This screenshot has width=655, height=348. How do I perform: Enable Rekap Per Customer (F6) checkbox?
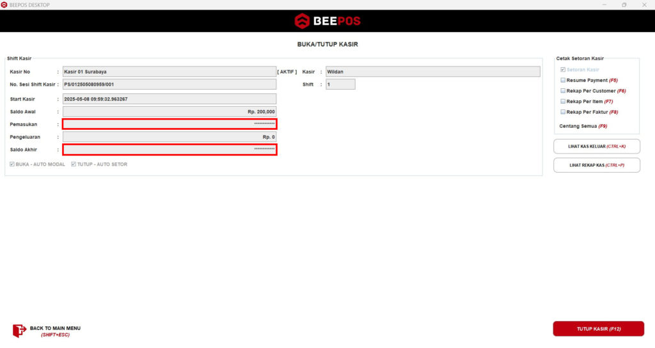[x=563, y=91]
